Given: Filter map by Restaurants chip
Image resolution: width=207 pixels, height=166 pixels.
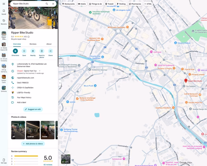Looking at the screenshot, I should [x=68, y=4].
